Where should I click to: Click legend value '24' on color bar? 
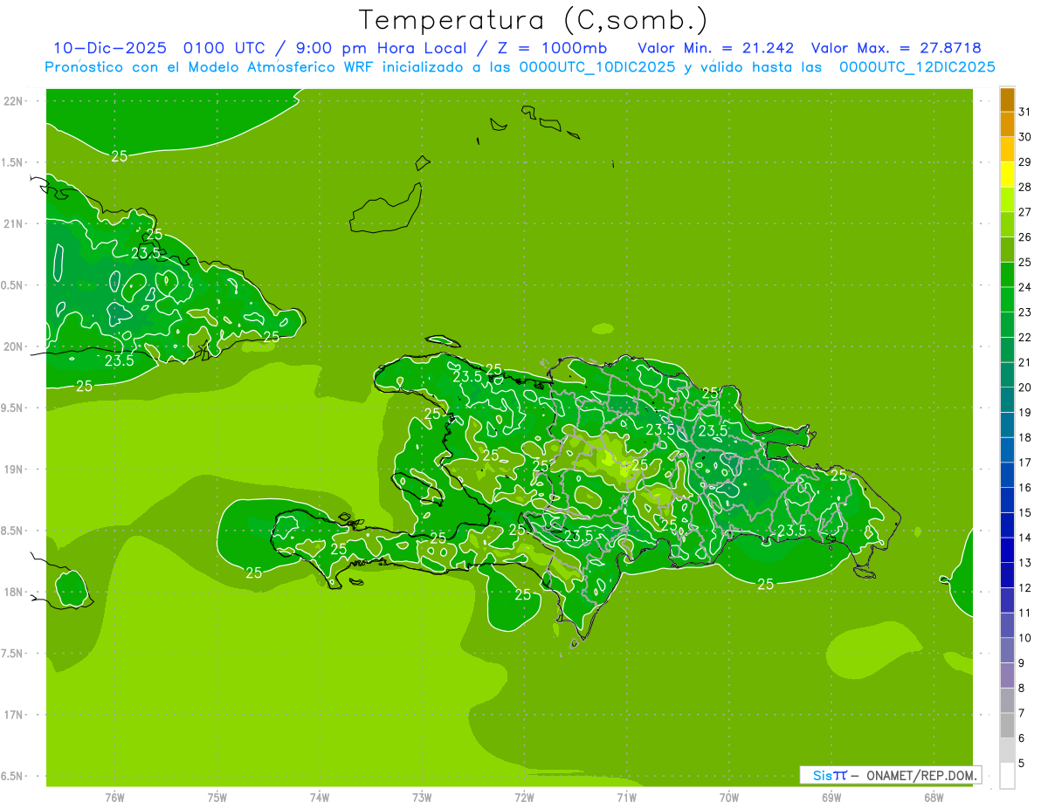(x=1025, y=287)
